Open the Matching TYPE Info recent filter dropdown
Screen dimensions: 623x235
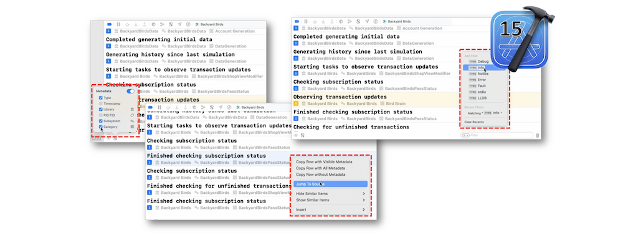pyautogui.click(x=485, y=113)
